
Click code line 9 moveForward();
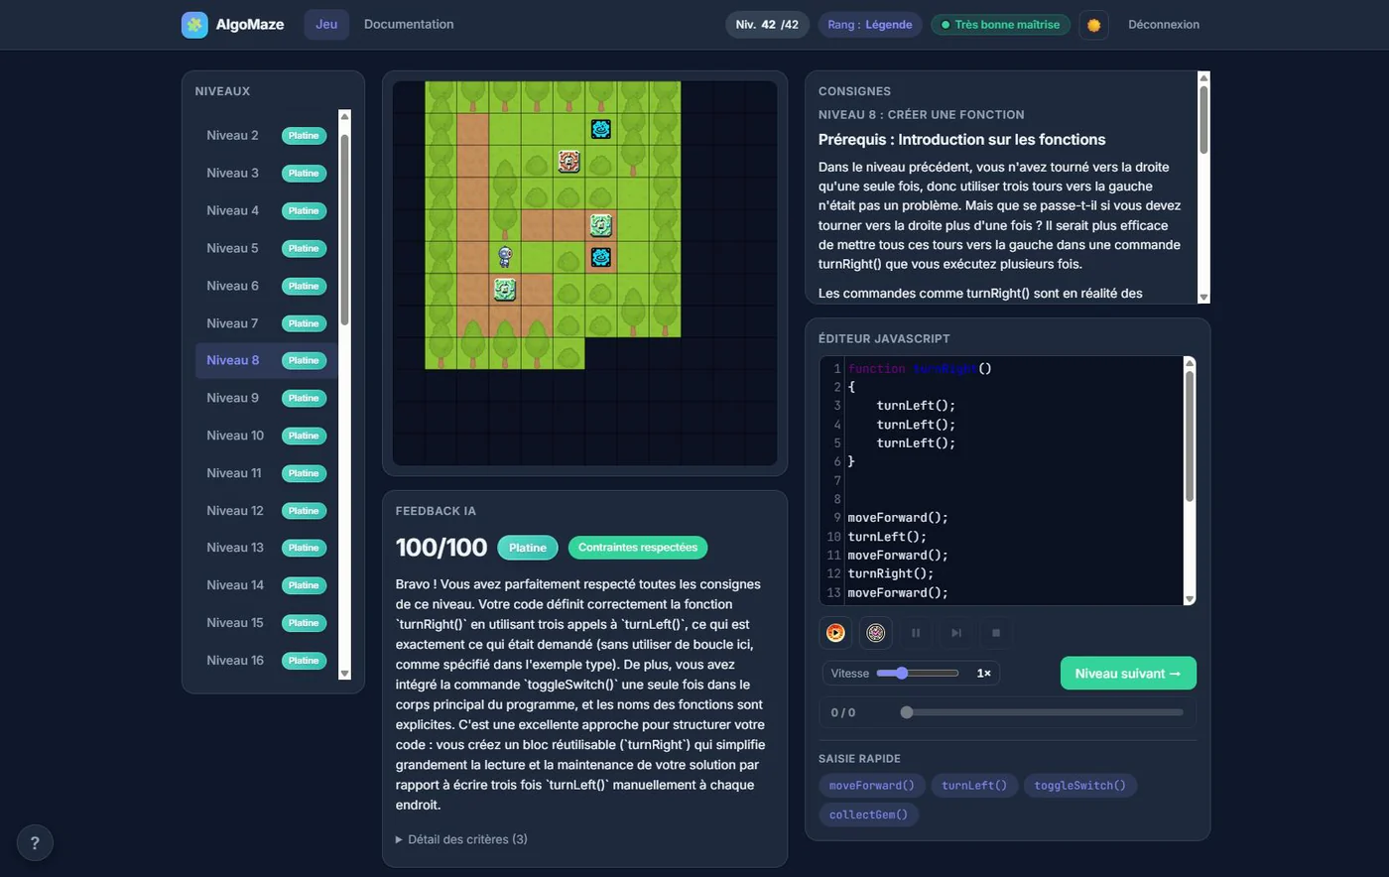(898, 518)
